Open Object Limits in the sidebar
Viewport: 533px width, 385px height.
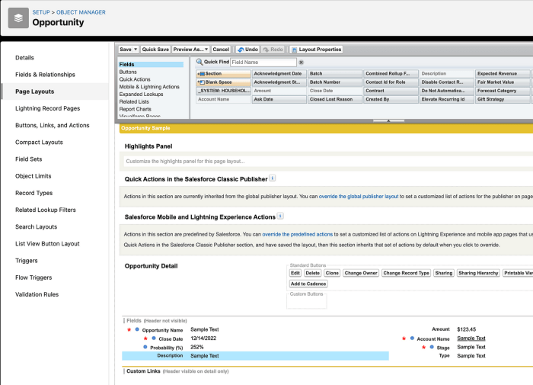pos(34,176)
